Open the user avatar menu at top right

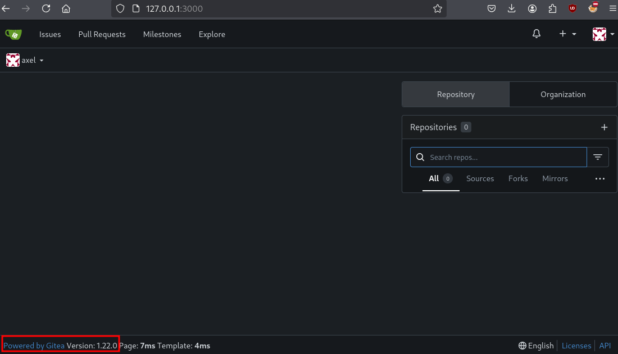(x=602, y=34)
